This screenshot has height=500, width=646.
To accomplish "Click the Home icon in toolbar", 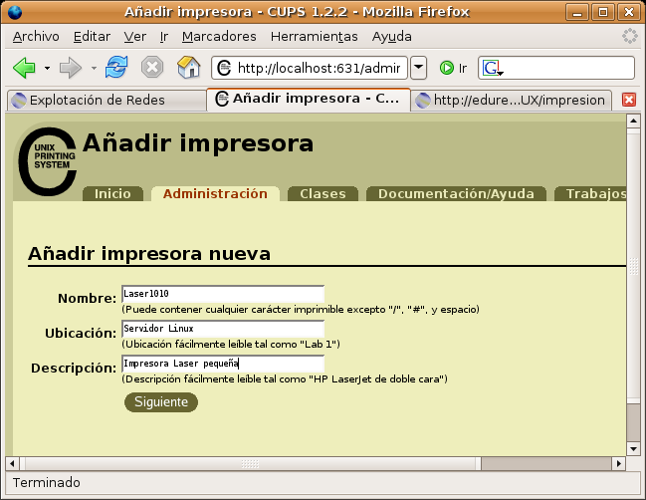I will 188,68.
